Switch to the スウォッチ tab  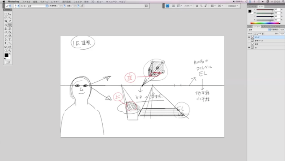pos(252,7)
